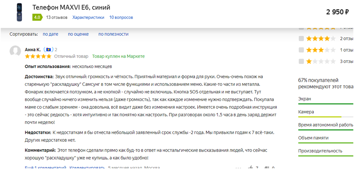Open Анна К.'s profile avatar
The width and height of the screenshot is (354, 169).
[x=15, y=51]
